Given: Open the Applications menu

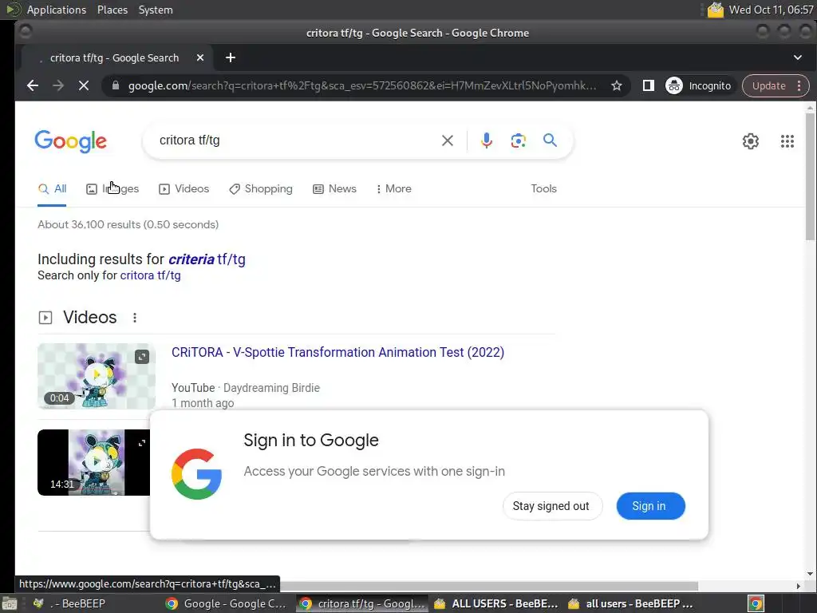Looking at the screenshot, I should coord(57,10).
